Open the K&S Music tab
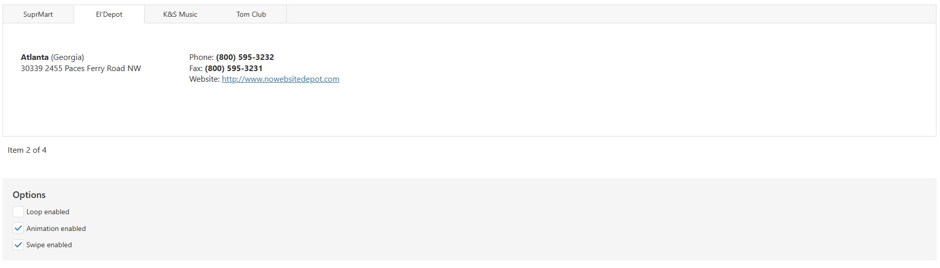The width and height of the screenshot is (940, 268). (x=180, y=14)
